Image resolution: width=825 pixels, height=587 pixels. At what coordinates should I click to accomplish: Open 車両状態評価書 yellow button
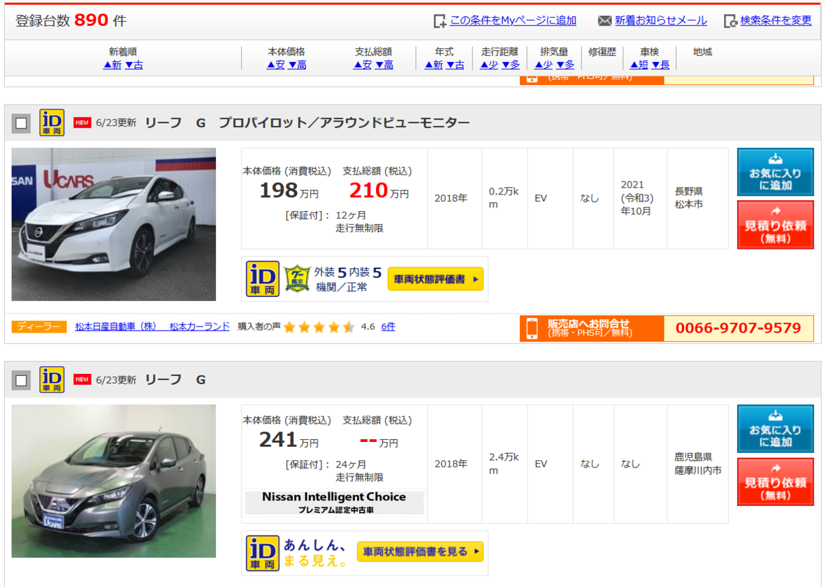(436, 279)
